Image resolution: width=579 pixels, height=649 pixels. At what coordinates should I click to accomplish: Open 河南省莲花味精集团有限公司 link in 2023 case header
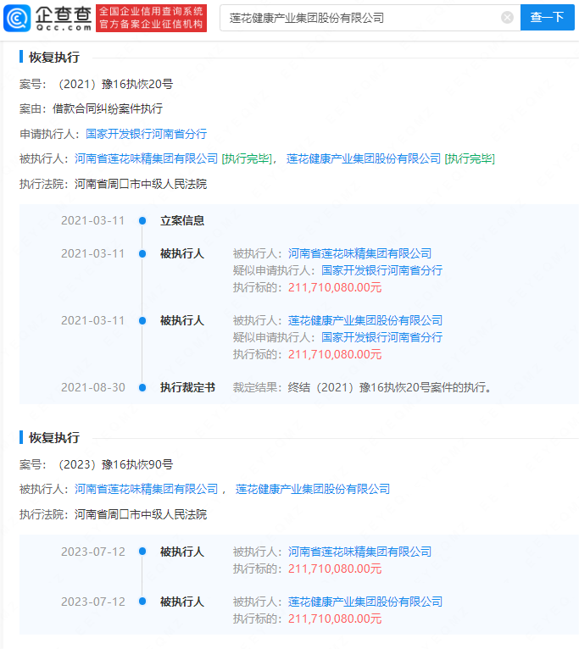[x=146, y=490]
